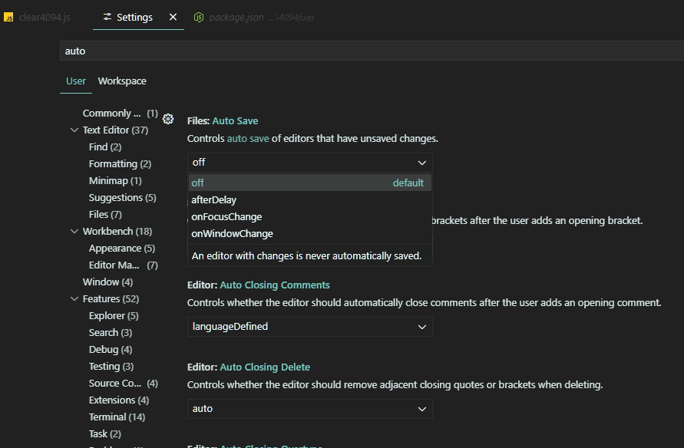This screenshot has height=448, width=684.
Task: Select Explorer (5) in settings tree
Action: (x=114, y=316)
